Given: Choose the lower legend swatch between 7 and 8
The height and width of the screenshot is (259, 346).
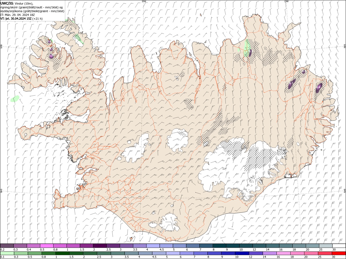Looking at the screenshot, I should [201, 253].
